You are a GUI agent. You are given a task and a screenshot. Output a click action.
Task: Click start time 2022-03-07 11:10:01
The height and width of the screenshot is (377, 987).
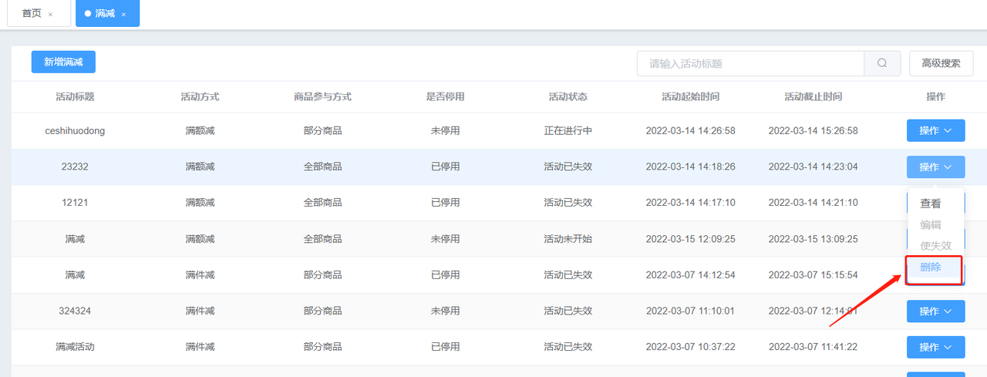coord(690,311)
